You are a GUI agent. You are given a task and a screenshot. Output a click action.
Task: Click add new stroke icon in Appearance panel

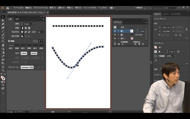115,44
